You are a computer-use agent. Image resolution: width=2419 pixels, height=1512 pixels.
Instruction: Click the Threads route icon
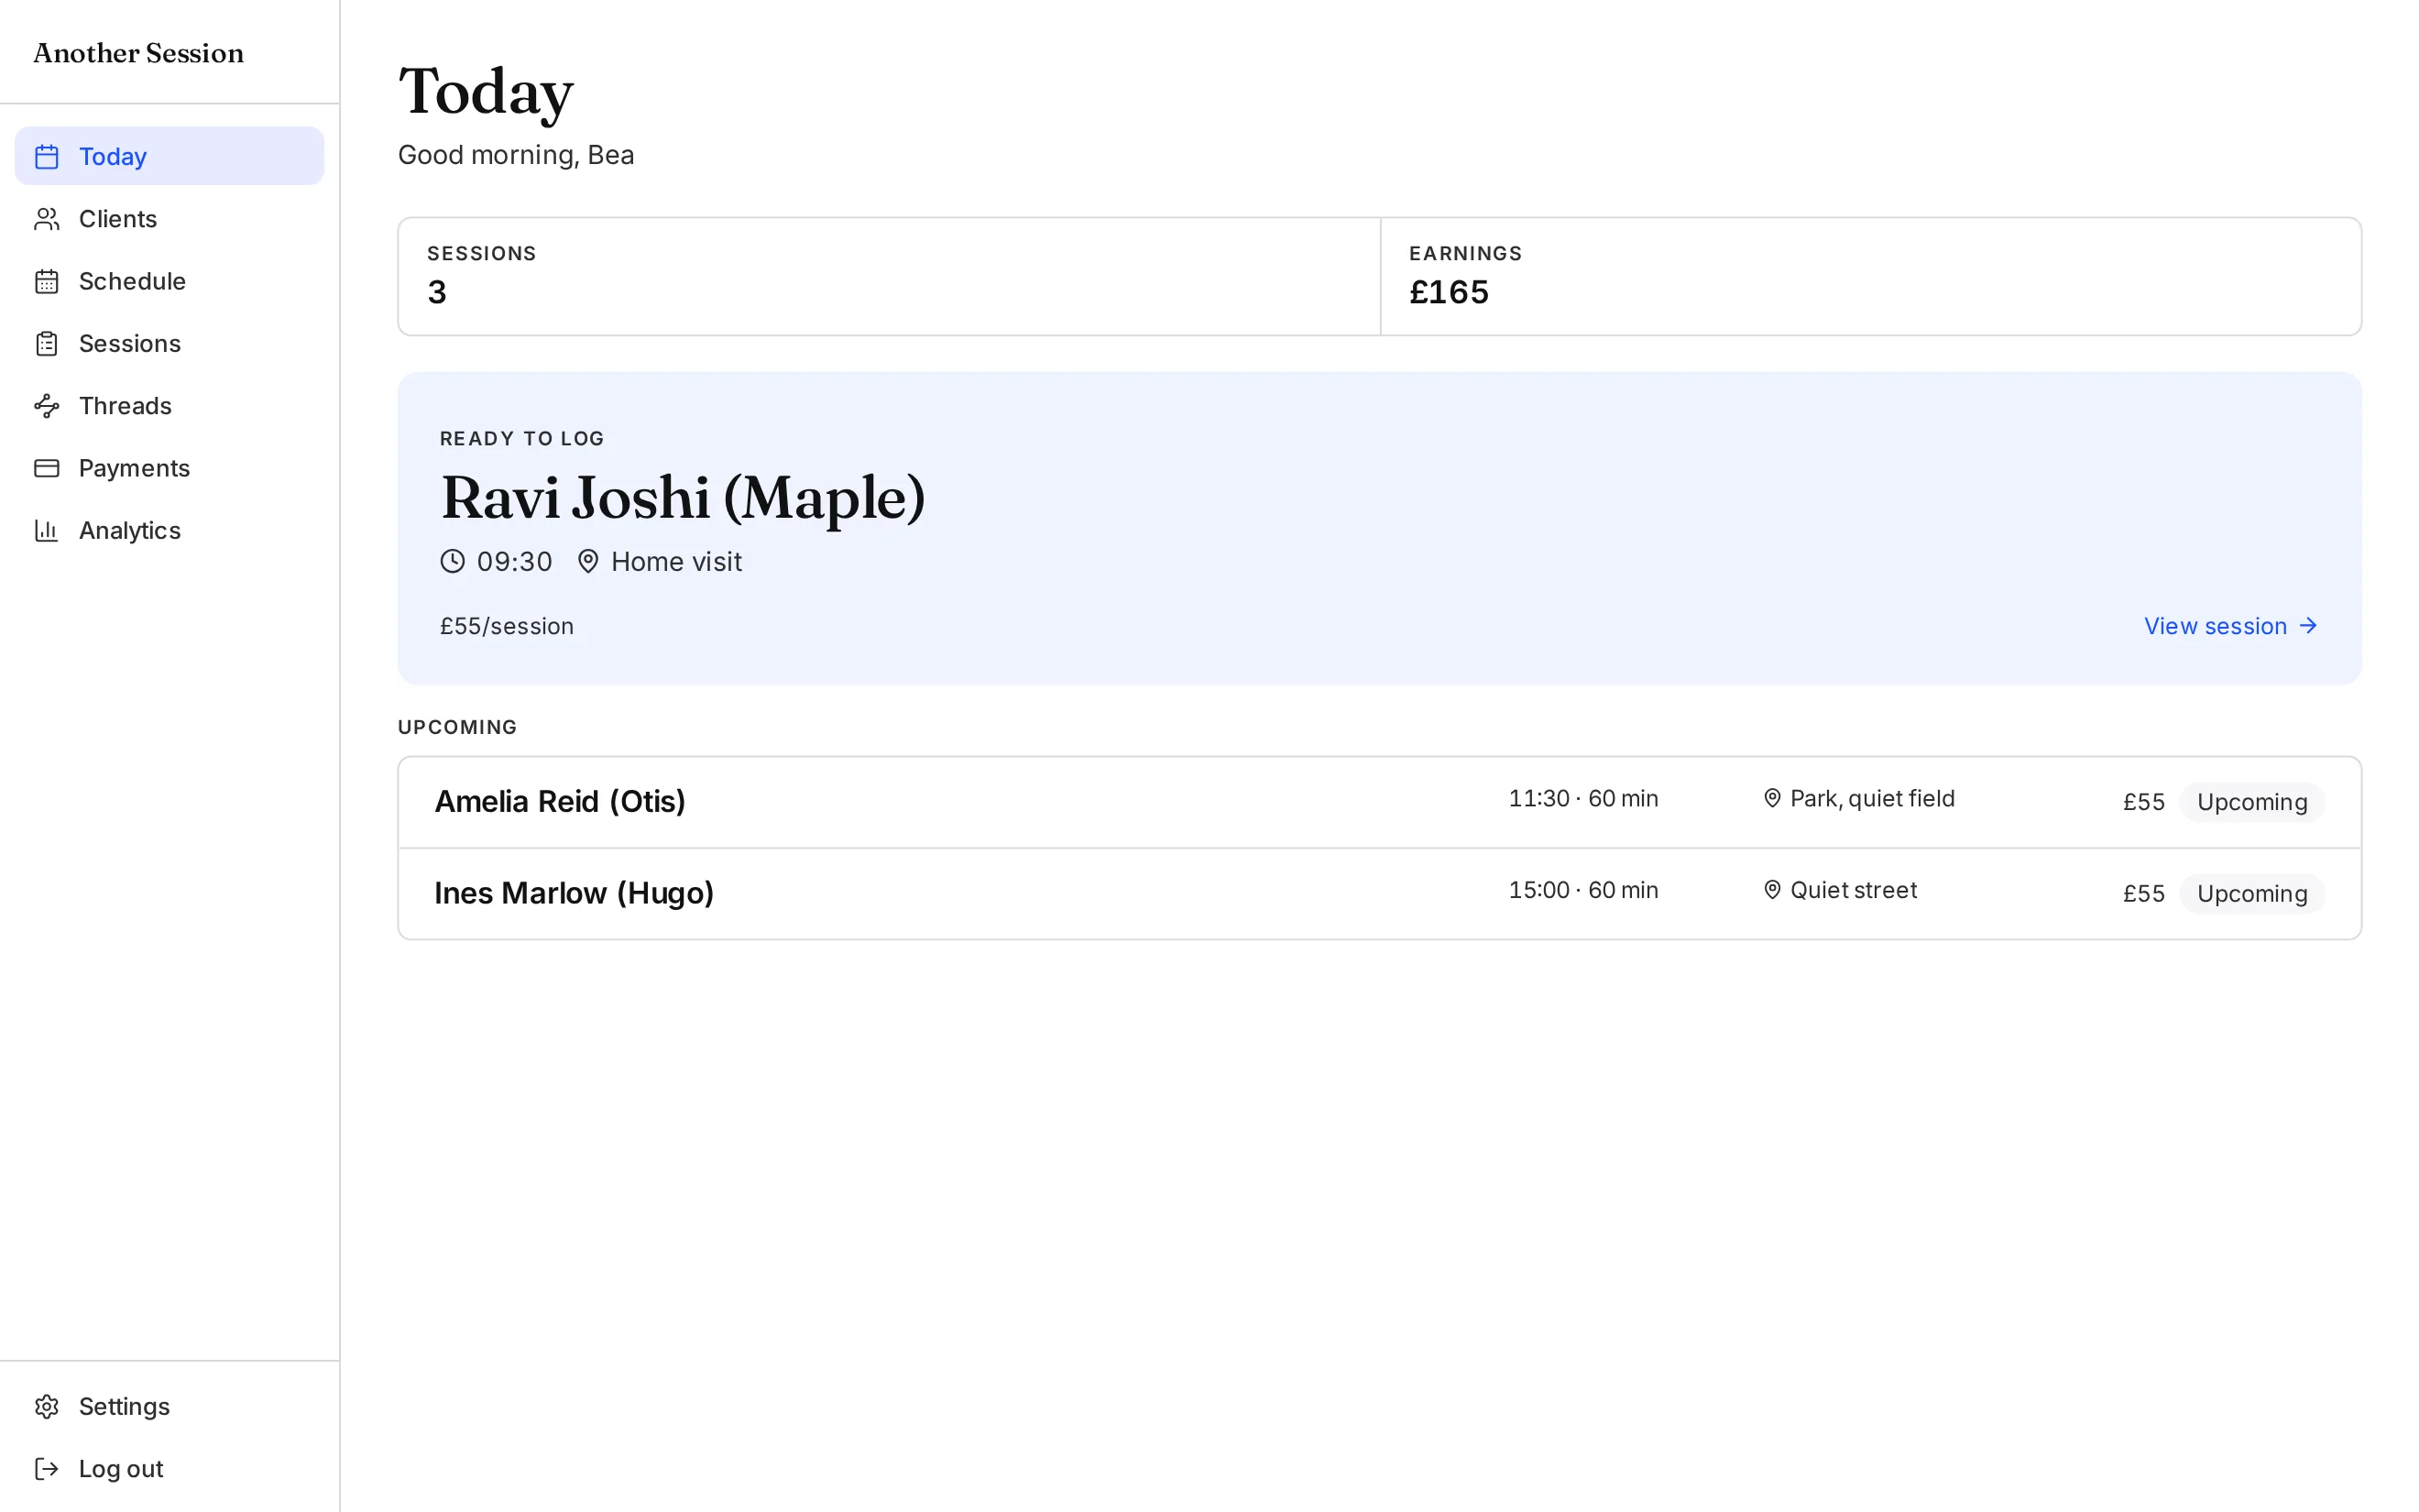[47, 406]
